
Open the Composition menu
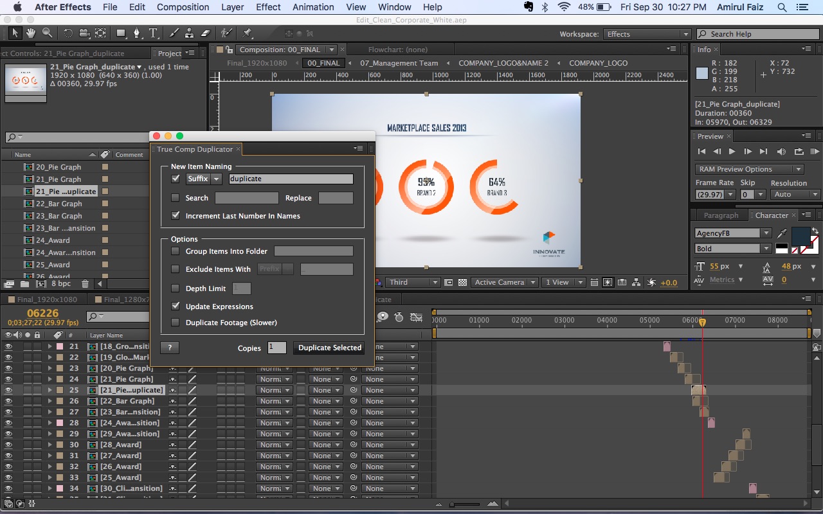point(183,7)
